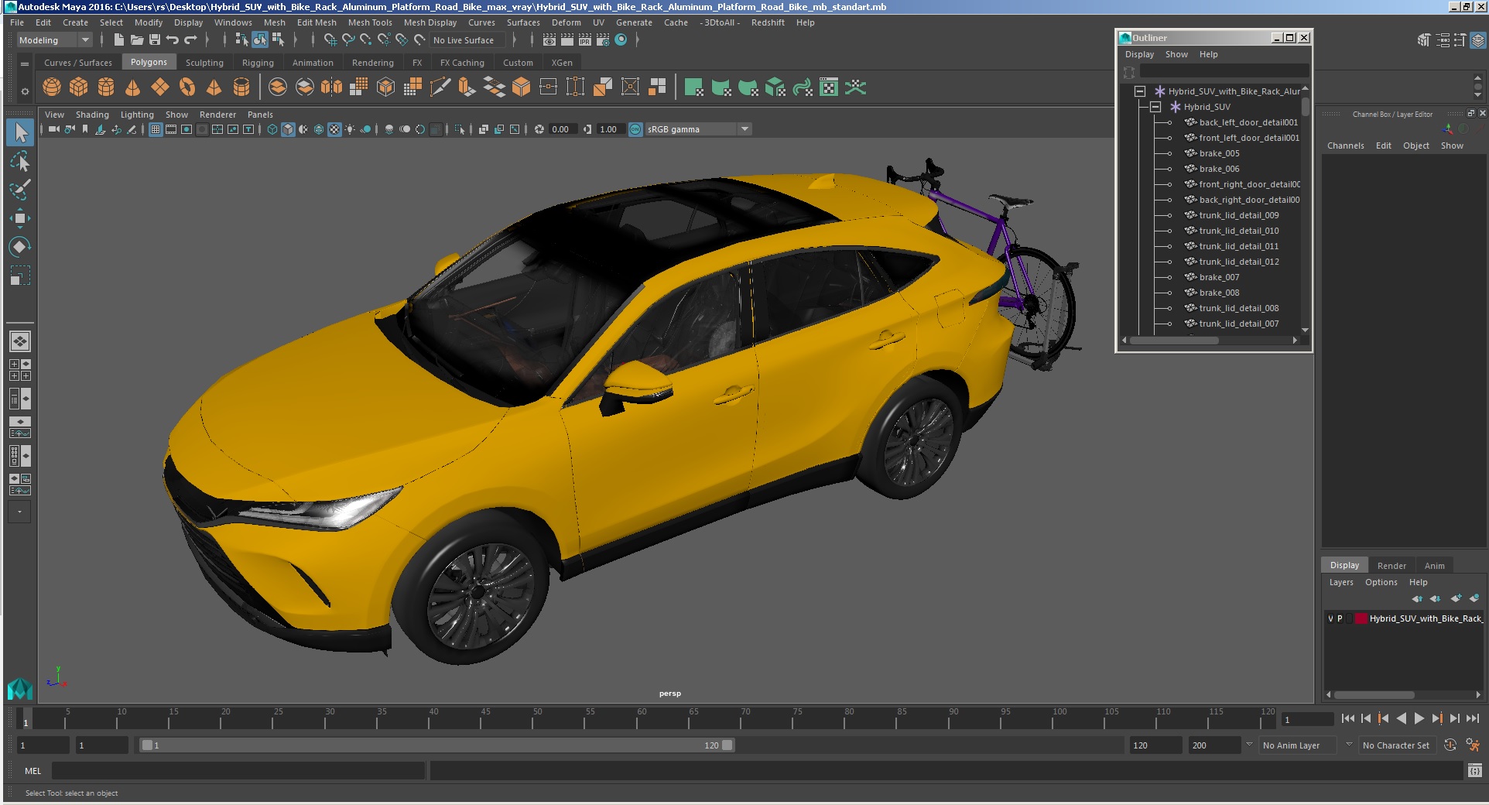1489x805 pixels.
Task: Activate the Scale tool
Action: click(x=20, y=276)
